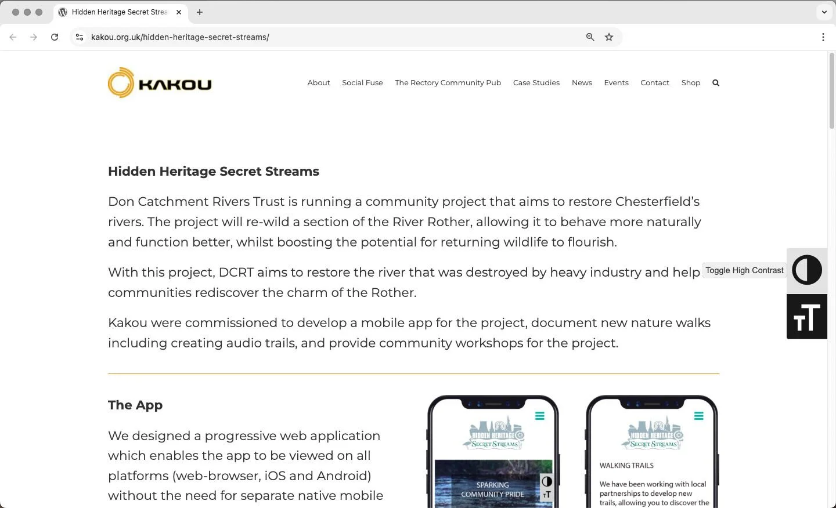This screenshot has width=836, height=508.
Task: Select the Hidden Heritage Secret Streams browser tab
Action: pyautogui.click(x=121, y=12)
